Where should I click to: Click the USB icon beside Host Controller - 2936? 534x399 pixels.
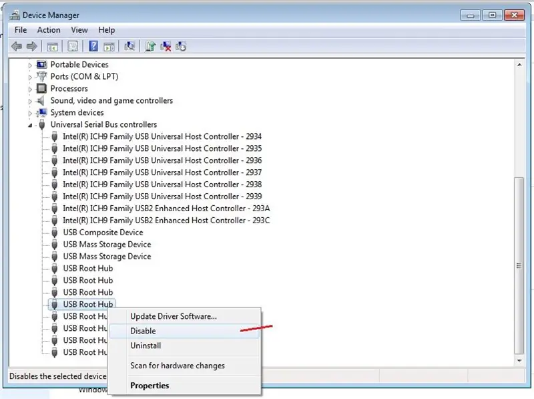pos(55,160)
